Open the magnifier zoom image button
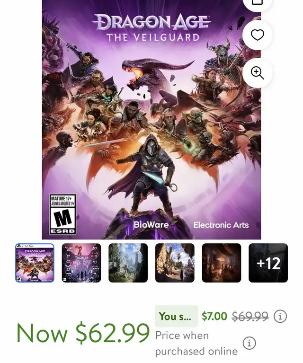Viewport: 303px width, 363px height. (x=258, y=73)
